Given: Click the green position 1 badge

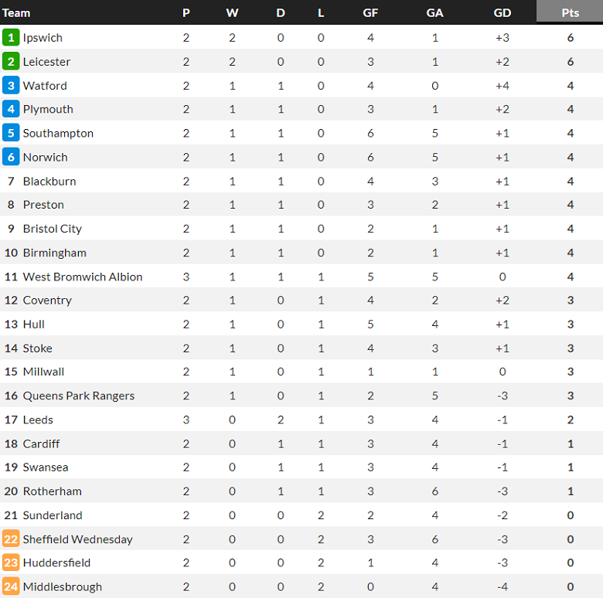Looking at the screenshot, I should (x=11, y=38).
